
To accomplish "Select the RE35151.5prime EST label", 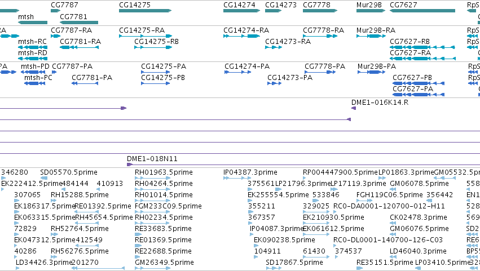I will click(385, 263).
